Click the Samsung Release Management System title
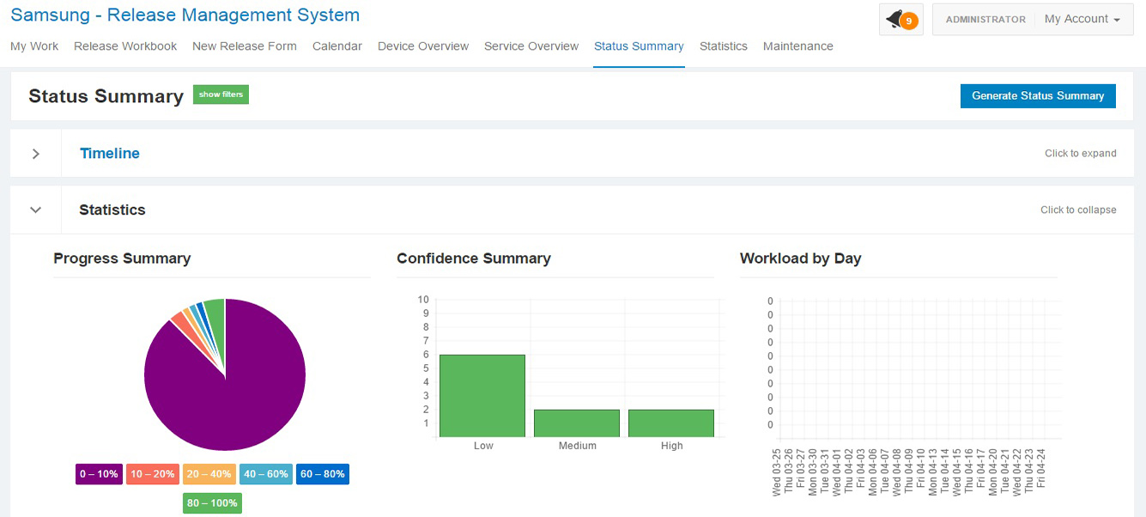The height and width of the screenshot is (517, 1146). click(x=185, y=15)
